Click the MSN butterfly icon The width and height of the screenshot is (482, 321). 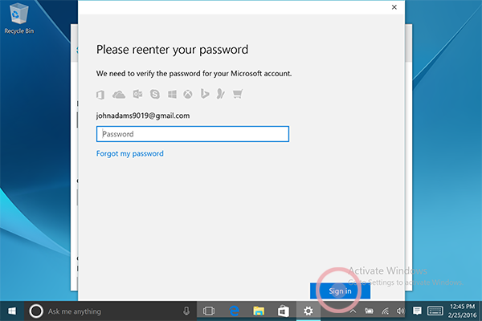click(x=221, y=94)
